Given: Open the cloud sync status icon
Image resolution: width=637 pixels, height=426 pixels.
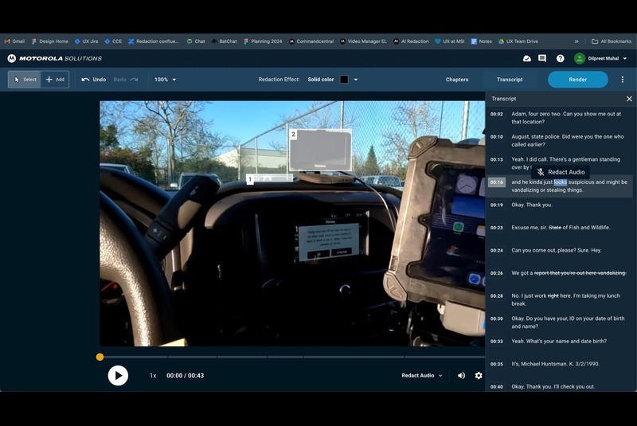Looking at the screenshot, I should (x=527, y=58).
